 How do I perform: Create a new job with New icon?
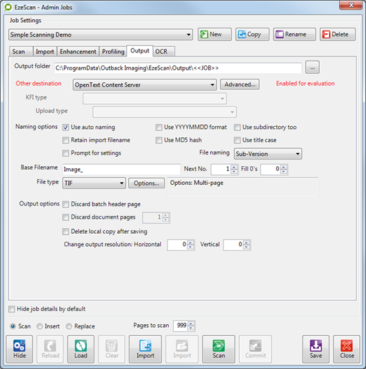coord(214,34)
